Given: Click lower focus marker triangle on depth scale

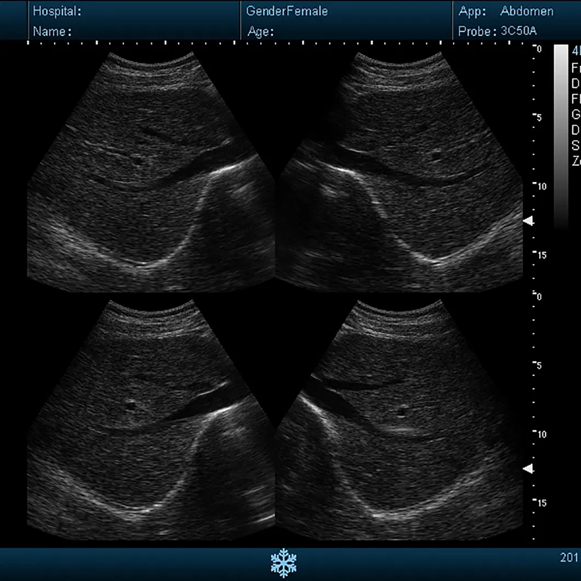Looking at the screenshot, I should (528, 469).
